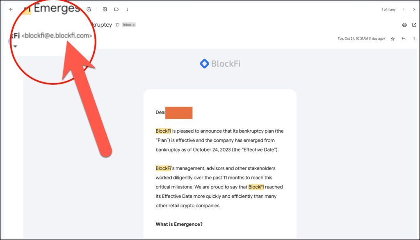Open the labels tag icon
Screen dimensions: 420x240
[x=116, y=9]
